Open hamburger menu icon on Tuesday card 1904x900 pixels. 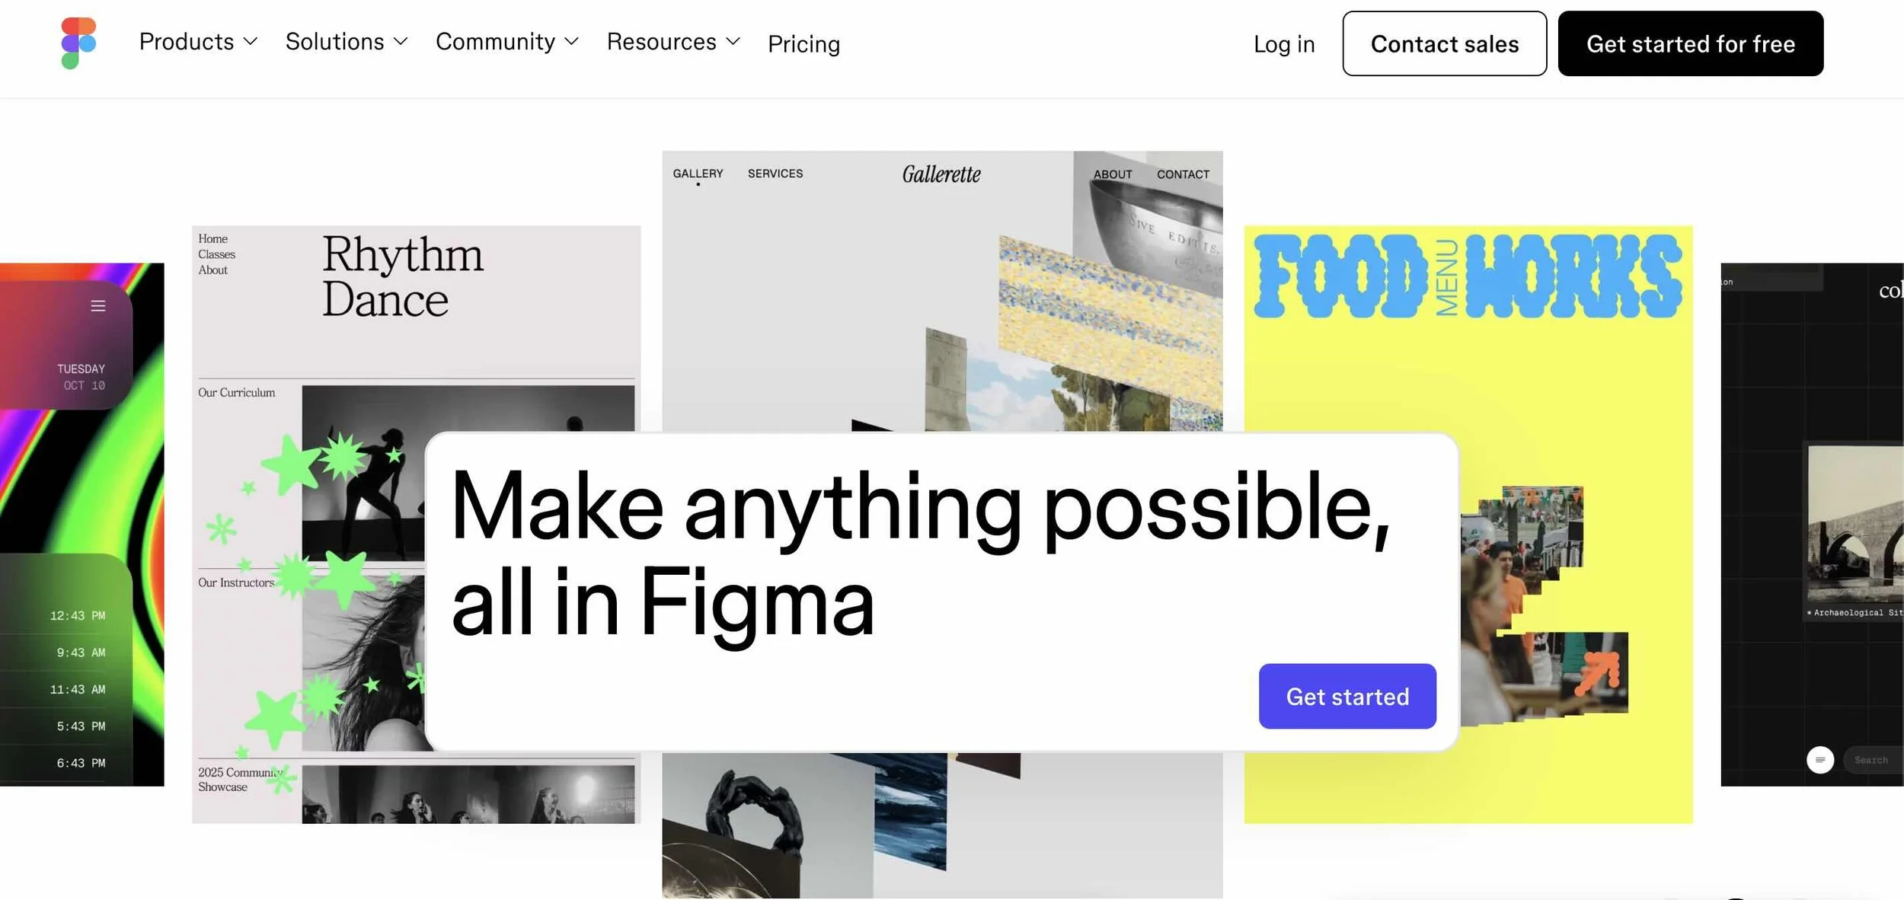point(98,306)
